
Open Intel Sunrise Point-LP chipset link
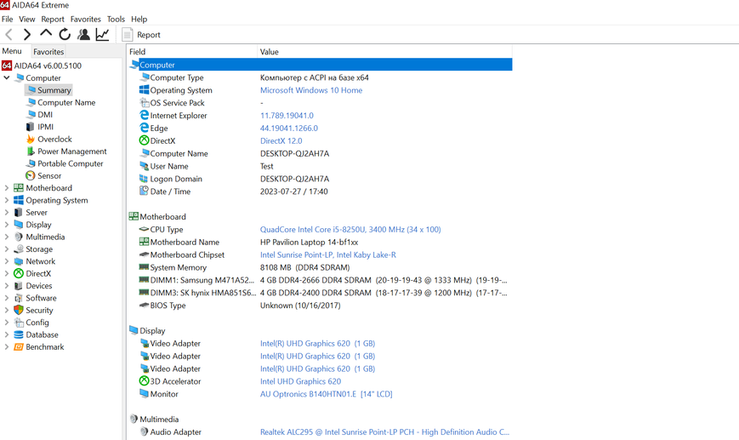[x=328, y=255]
